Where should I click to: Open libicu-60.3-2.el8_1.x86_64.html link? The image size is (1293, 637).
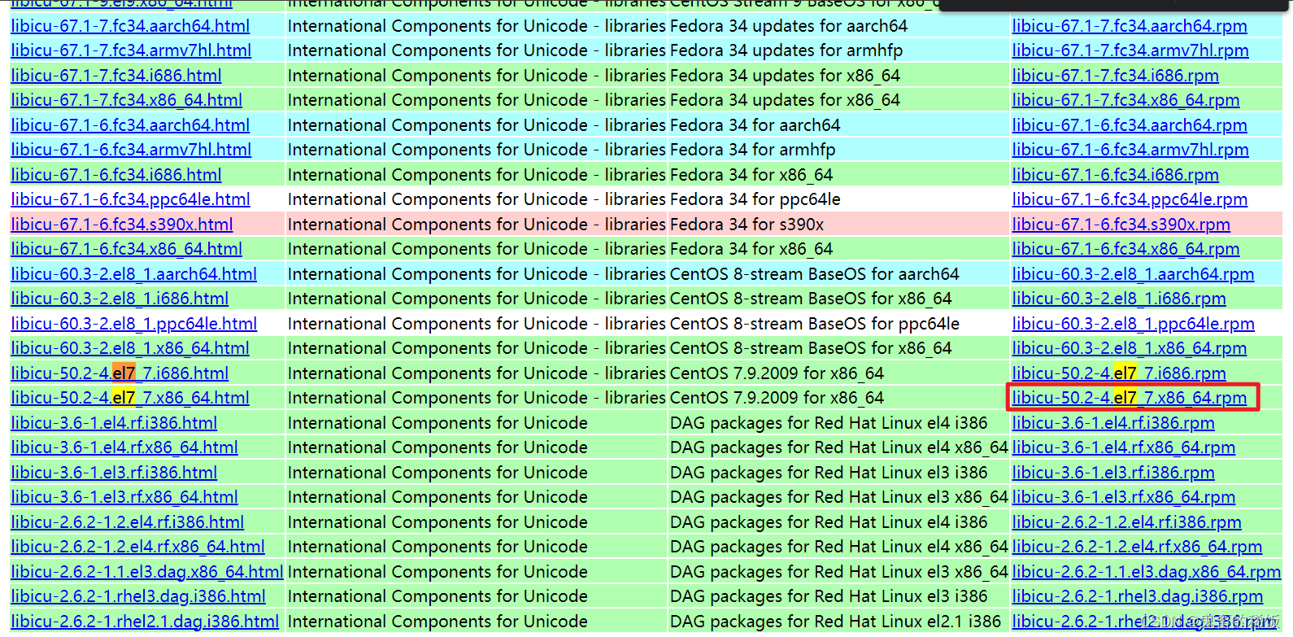point(130,348)
